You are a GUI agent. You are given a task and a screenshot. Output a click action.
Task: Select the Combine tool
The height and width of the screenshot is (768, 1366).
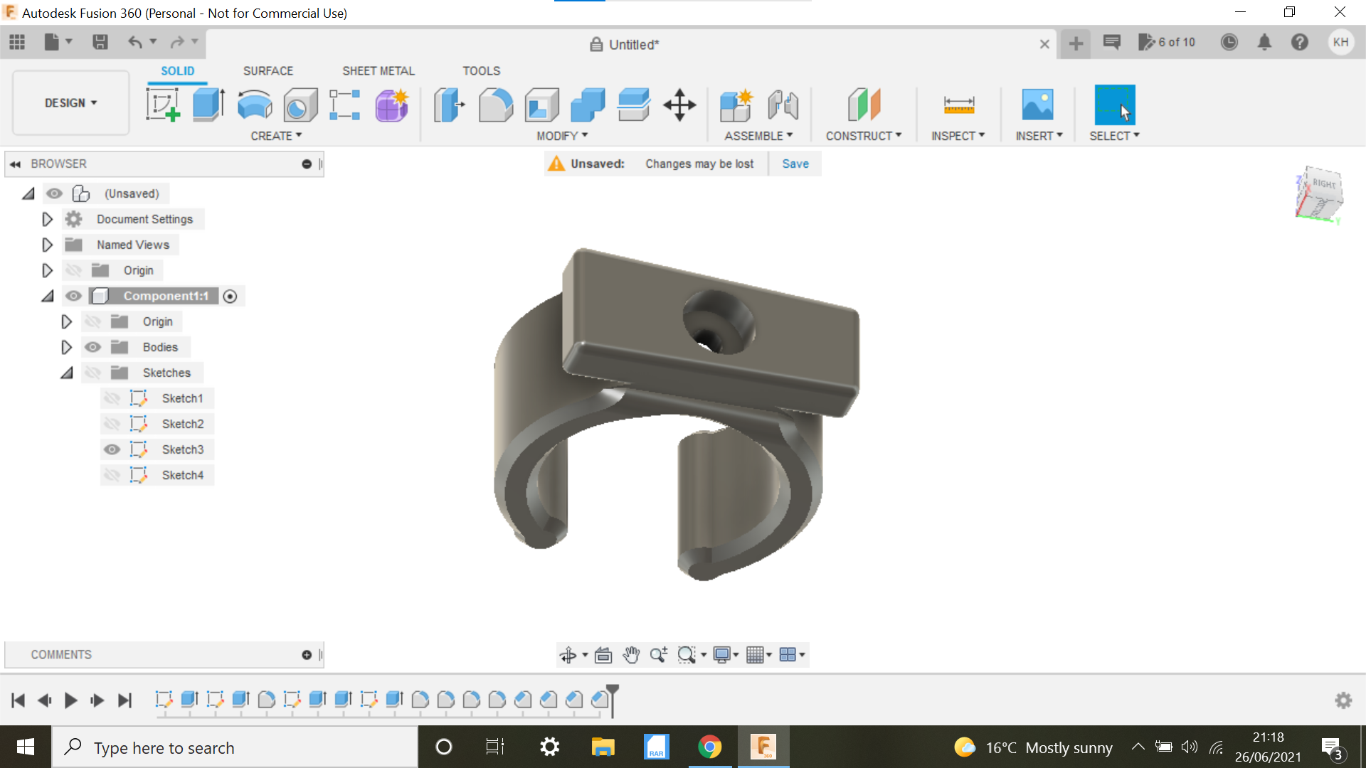[588, 105]
